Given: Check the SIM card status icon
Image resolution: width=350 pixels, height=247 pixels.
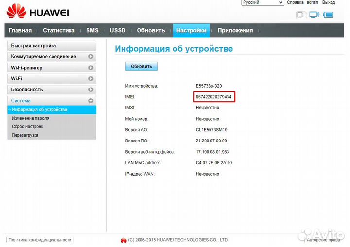Looking at the screenshot, I should tap(301, 15).
